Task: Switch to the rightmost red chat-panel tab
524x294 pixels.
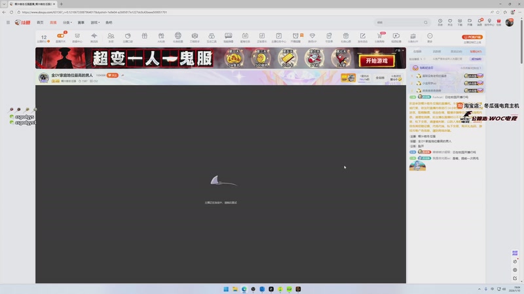Action: (476, 52)
